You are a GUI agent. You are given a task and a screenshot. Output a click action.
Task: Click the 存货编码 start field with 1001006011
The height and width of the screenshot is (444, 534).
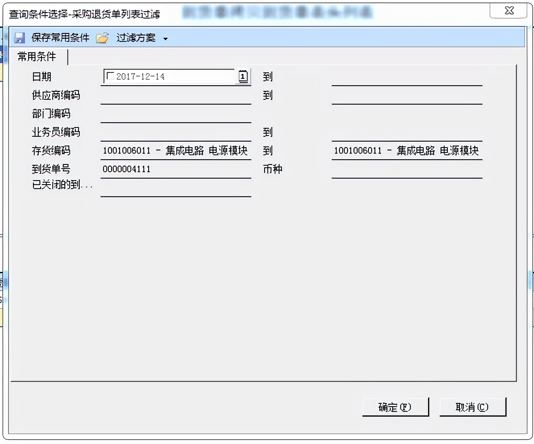click(x=176, y=151)
